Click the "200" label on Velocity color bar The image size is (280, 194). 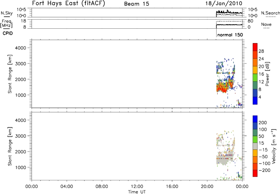tap(263, 123)
